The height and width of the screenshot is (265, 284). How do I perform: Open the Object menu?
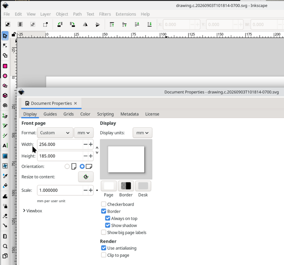62,14
